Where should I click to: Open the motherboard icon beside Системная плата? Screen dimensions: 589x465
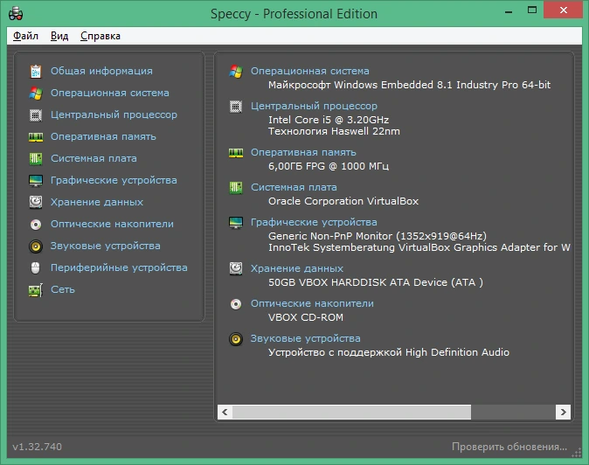36,158
